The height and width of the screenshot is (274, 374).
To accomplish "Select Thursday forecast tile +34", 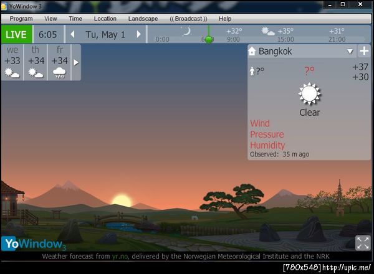I will [x=36, y=62].
